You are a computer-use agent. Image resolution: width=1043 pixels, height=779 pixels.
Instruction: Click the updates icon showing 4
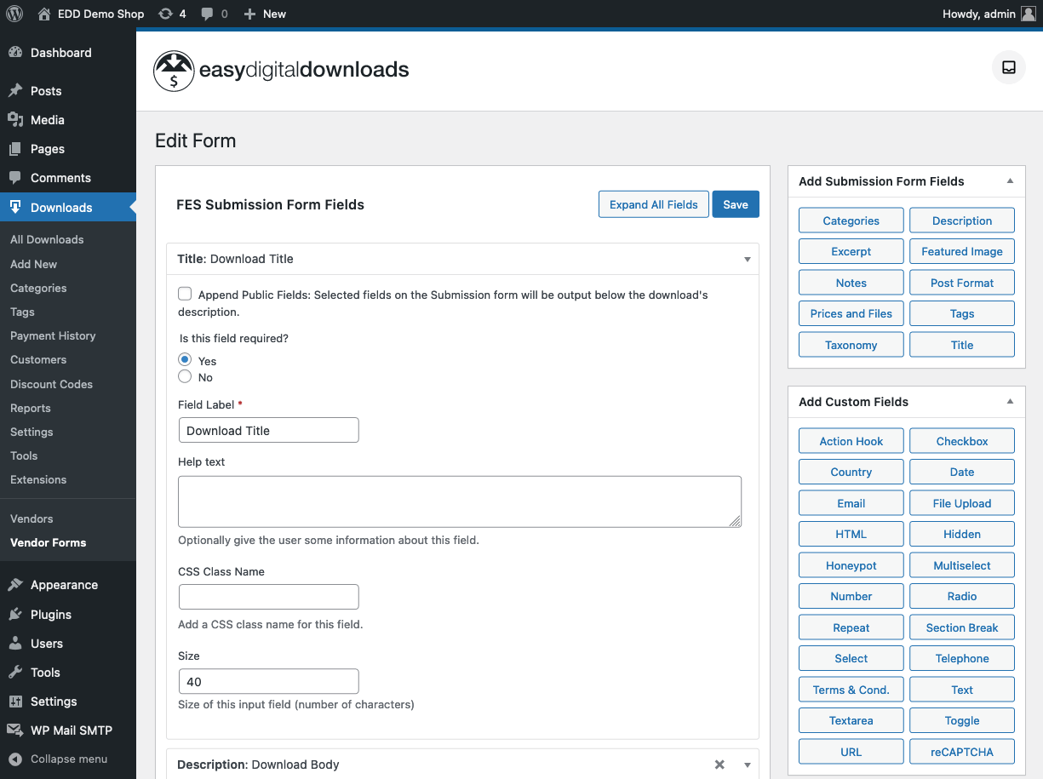pos(165,14)
